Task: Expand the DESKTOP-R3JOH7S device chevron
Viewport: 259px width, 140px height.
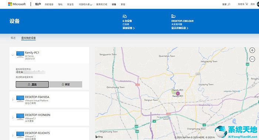Action: [13, 136]
